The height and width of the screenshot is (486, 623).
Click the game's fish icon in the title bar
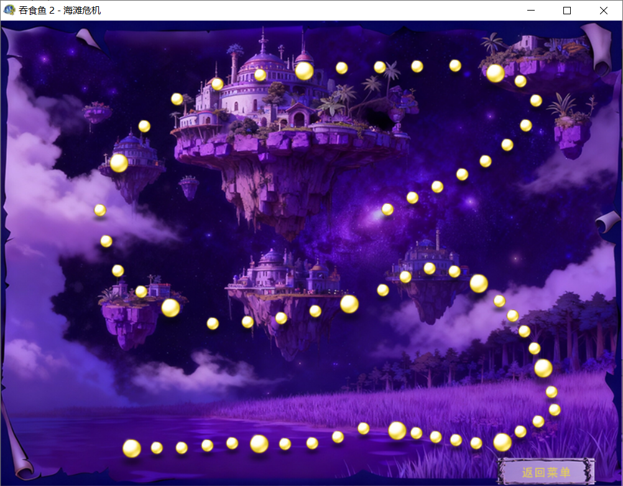point(9,10)
